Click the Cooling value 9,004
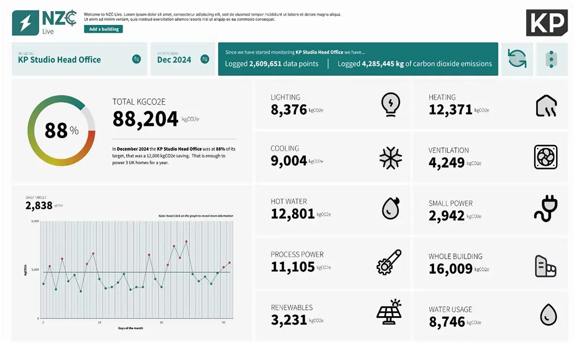 [x=289, y=161]
